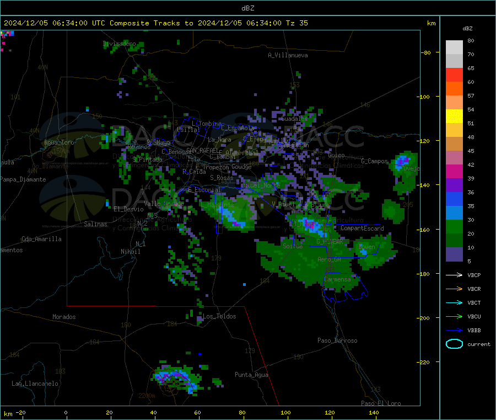496x420 pixels.
Task: Click the 'S_Rosas' map label
Action: pos(222,178)
